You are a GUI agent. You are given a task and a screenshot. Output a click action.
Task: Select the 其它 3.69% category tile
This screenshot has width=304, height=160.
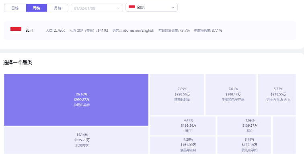point(244,126)
